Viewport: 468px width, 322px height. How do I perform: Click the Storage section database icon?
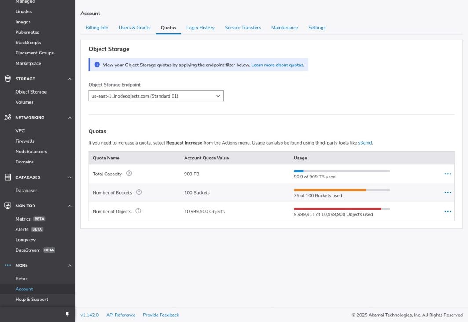(7, 79)
